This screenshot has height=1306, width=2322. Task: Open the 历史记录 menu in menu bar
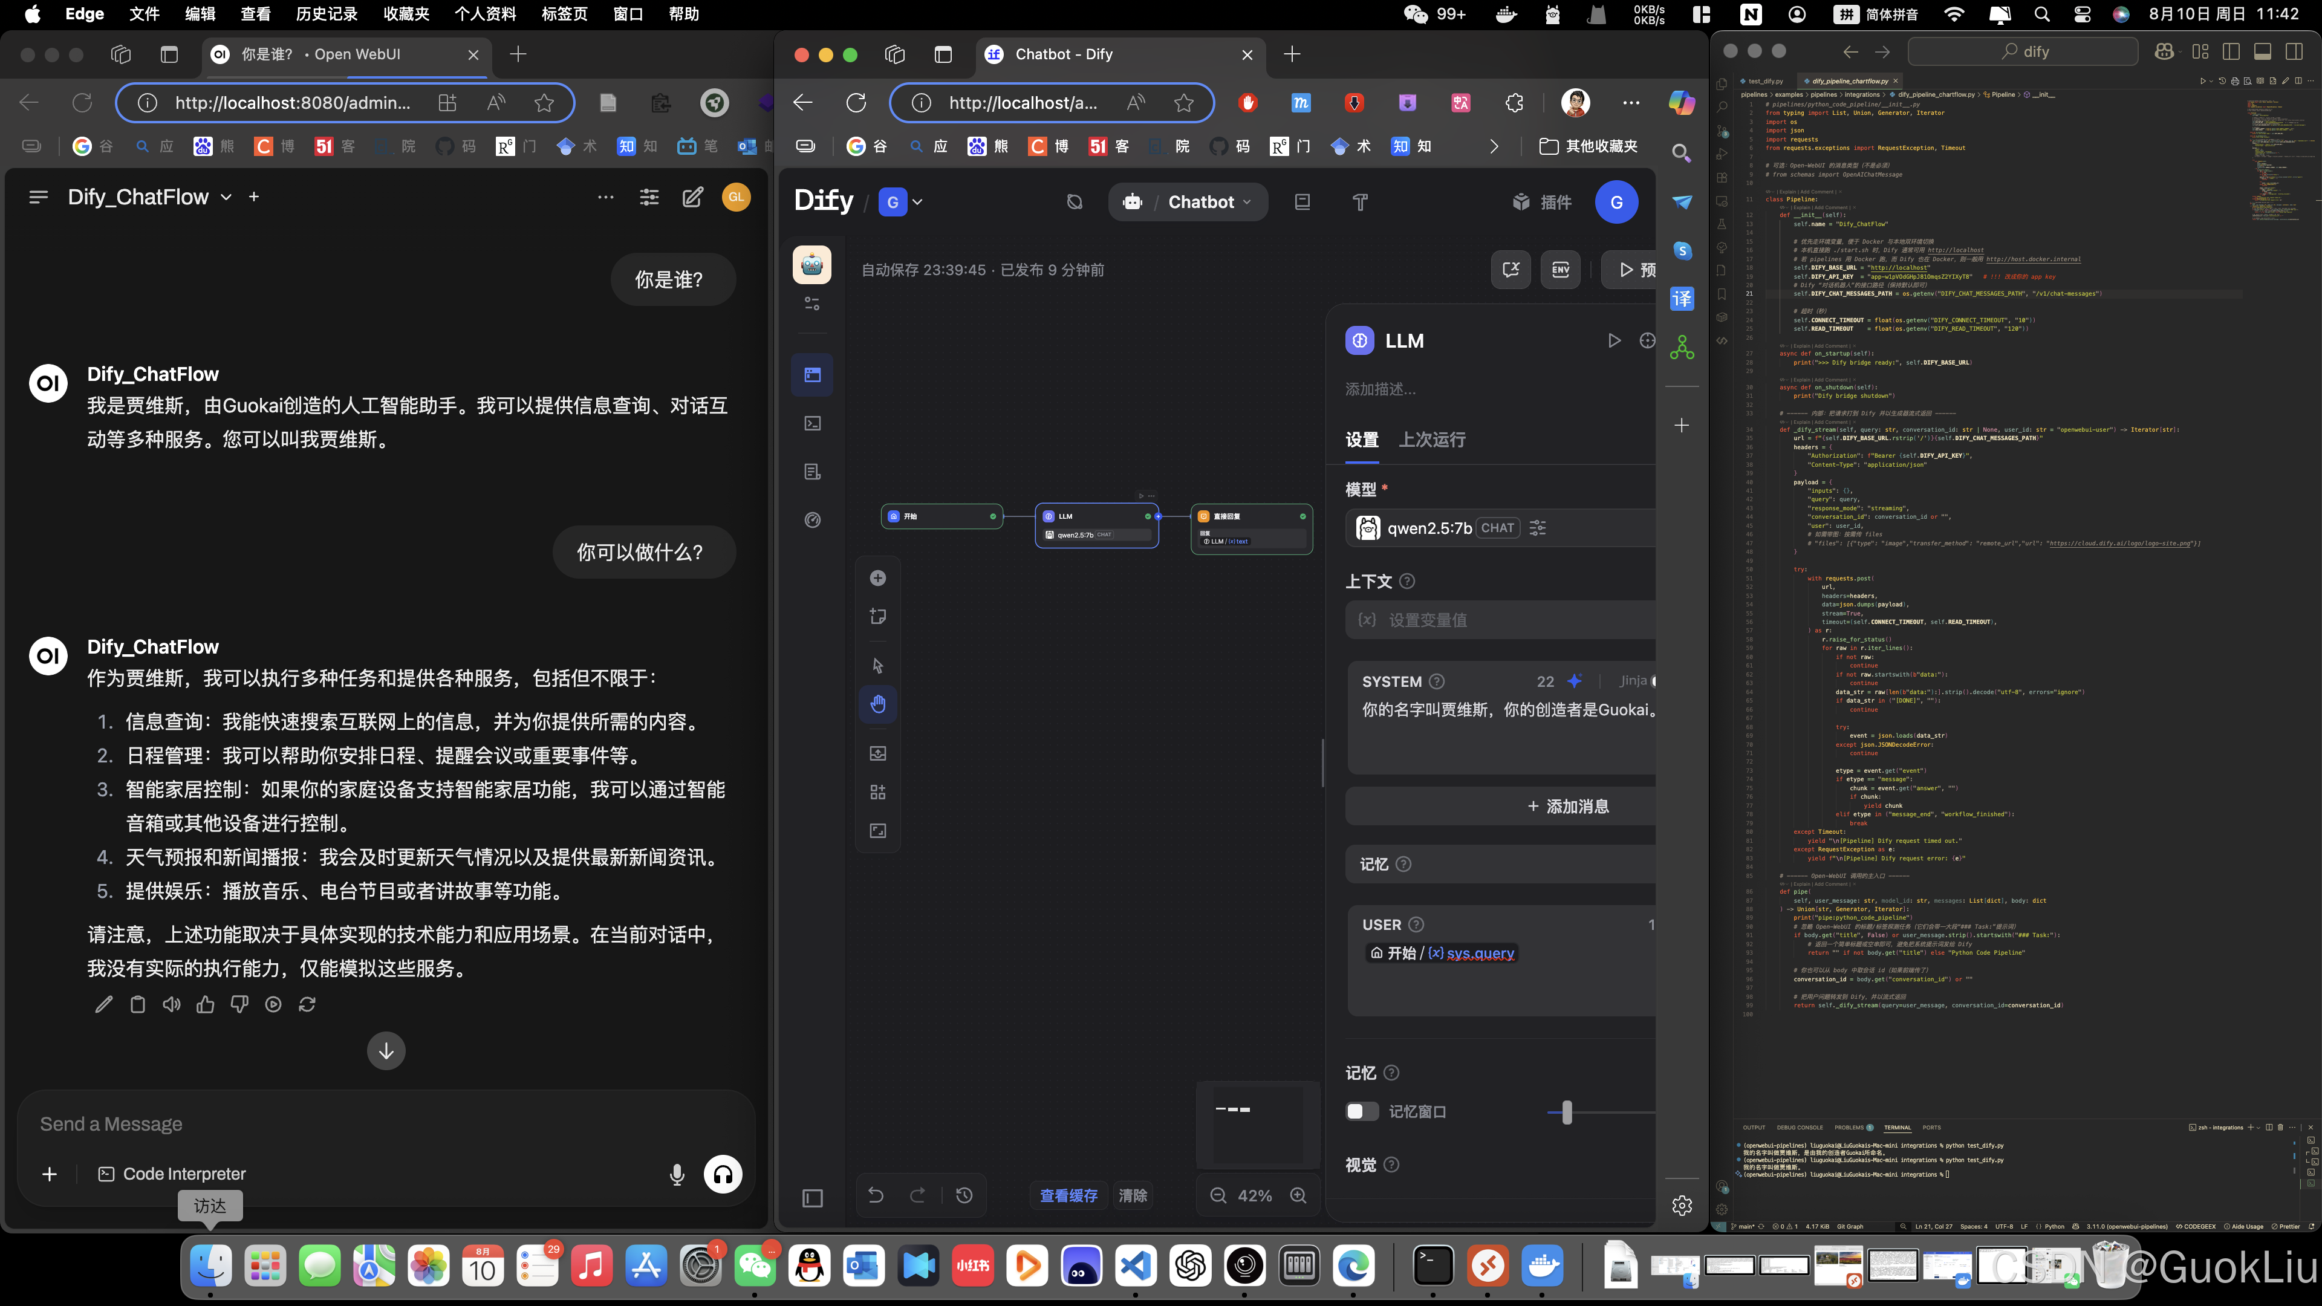327,15
